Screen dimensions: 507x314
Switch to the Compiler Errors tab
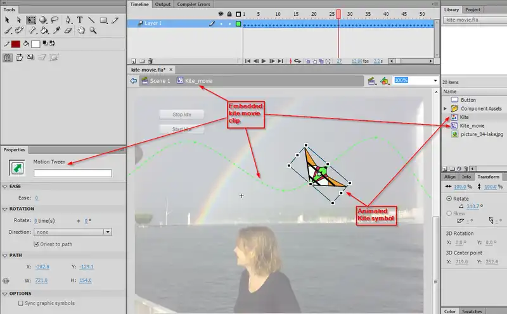click(193, 4)
